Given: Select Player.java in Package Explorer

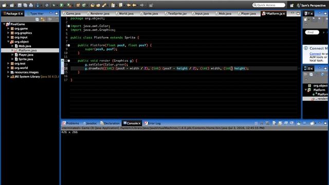Looking at the screenshot, I should [x=26, y=55].
